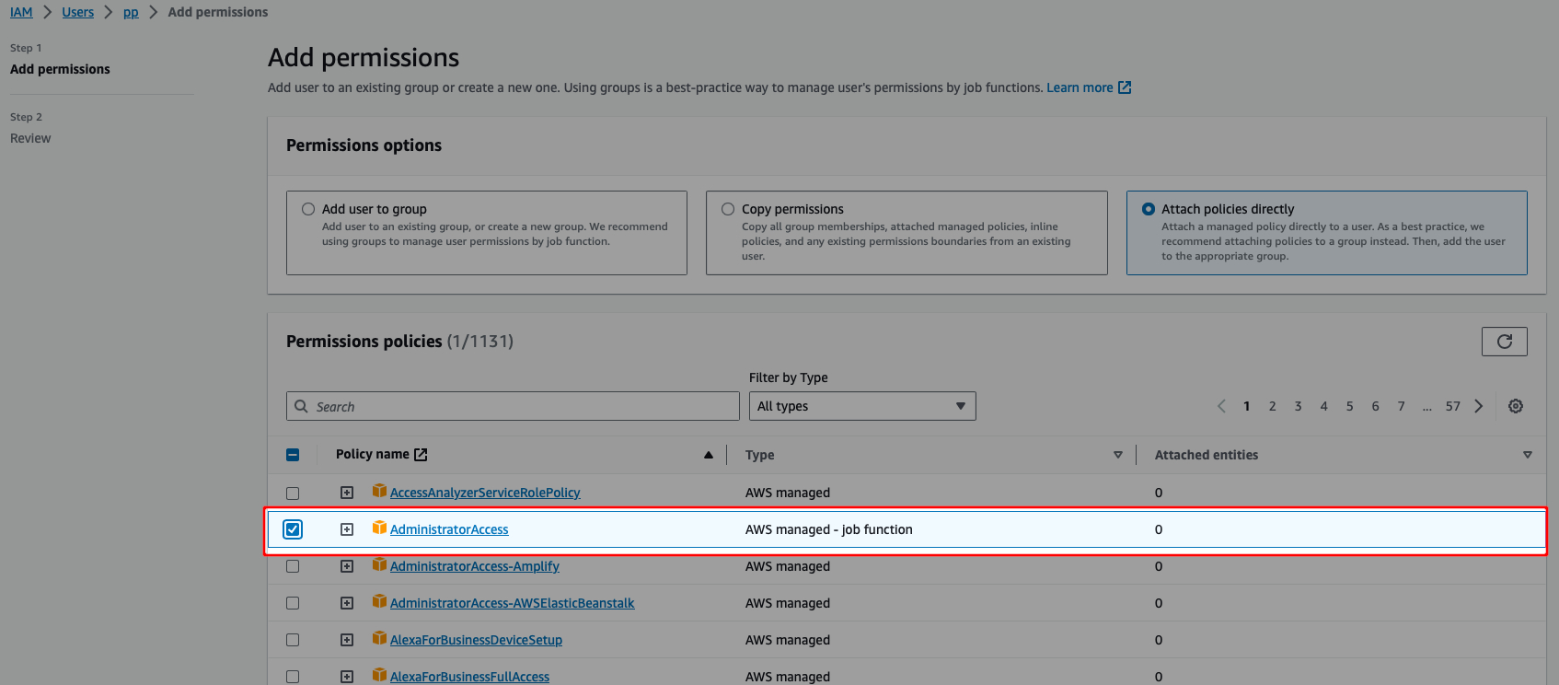Click the refresh policies button
1559x685 pixels.
[x=1504, y=342]
